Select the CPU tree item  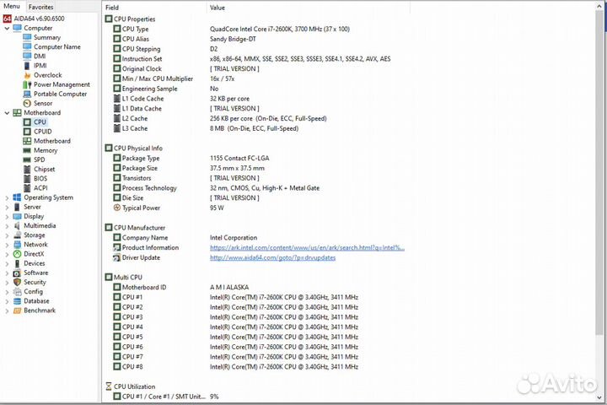click(x=40, y=122)
